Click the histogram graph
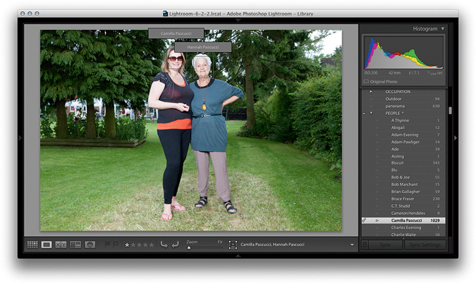The height and width of the screenshot is (284, 476). [x=403, y=52]
